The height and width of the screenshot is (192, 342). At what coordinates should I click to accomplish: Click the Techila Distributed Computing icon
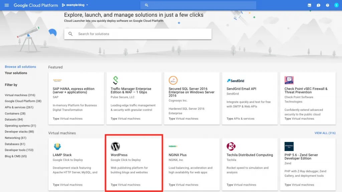[x=231, y=146]
